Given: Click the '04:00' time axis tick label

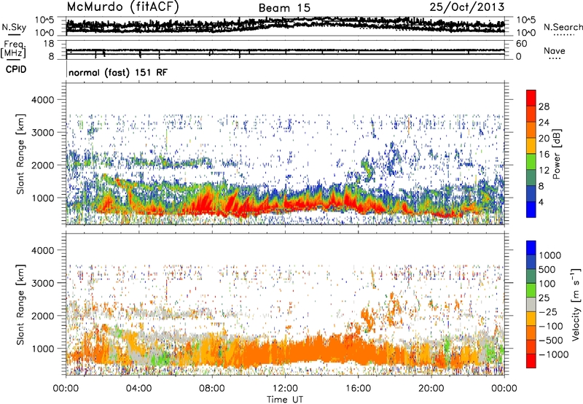Looking at the screenshot, I should point(139,389).
